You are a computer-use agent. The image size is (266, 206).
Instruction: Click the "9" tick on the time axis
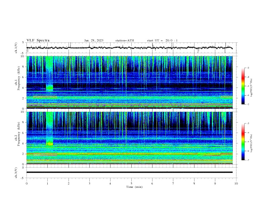[x=215, y=183]
